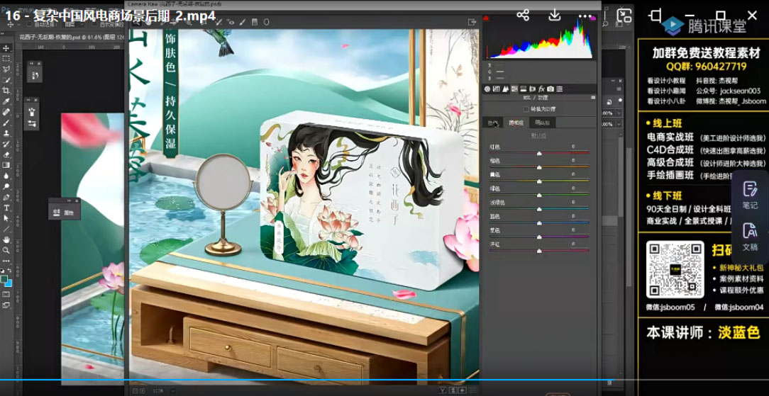
Task: Select the Hand tool
Action: pos(6,239)
